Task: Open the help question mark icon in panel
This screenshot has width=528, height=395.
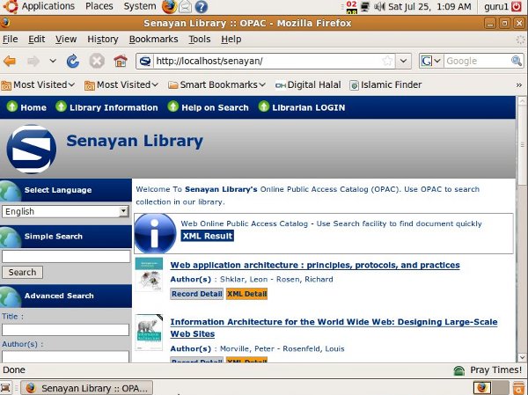Action: [201, 7]
